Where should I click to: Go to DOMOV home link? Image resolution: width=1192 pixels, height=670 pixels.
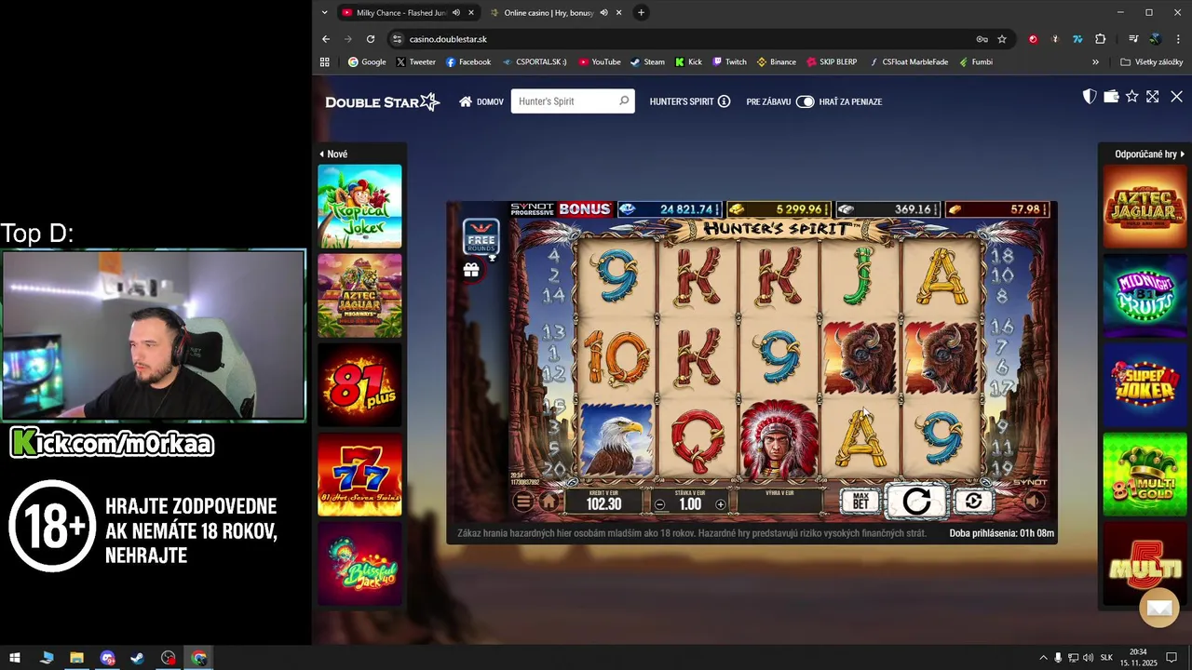point(481,101)
